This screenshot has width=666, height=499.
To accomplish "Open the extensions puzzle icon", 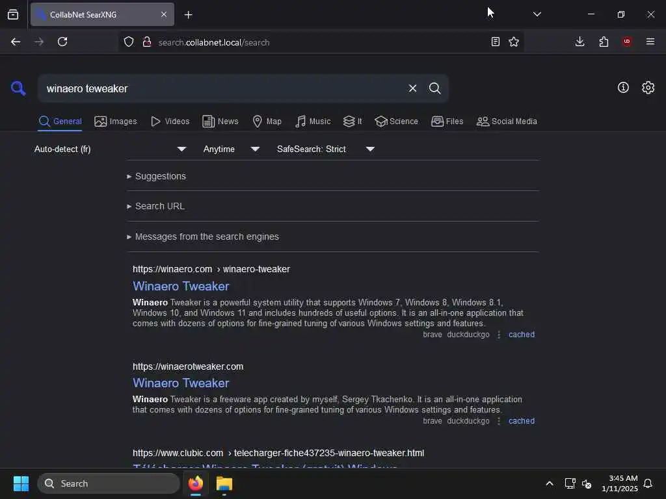I will (x=604, y=42).
